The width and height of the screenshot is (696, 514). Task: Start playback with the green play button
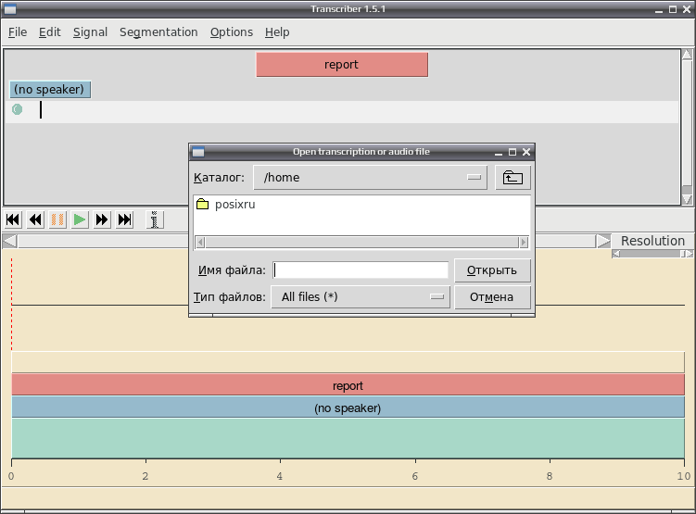pos(80,219)
